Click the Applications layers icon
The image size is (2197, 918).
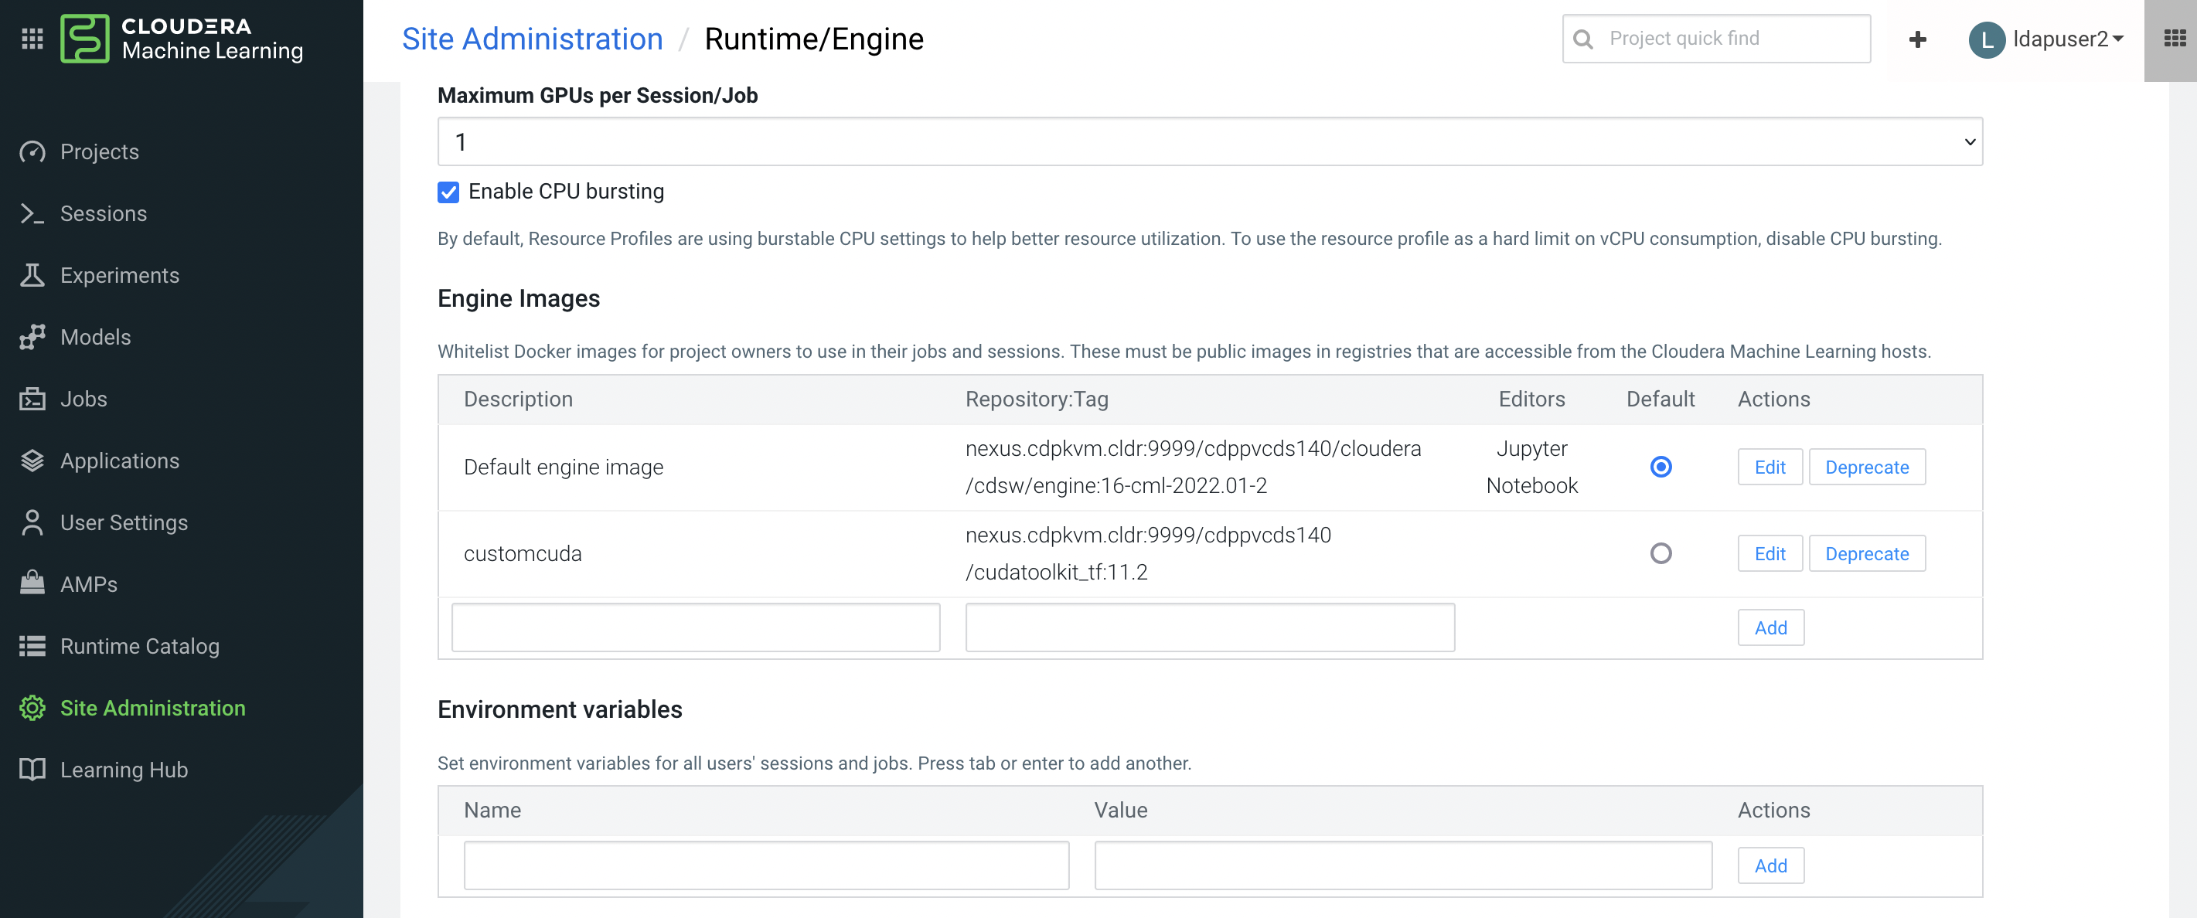click(x=32, y=461)
